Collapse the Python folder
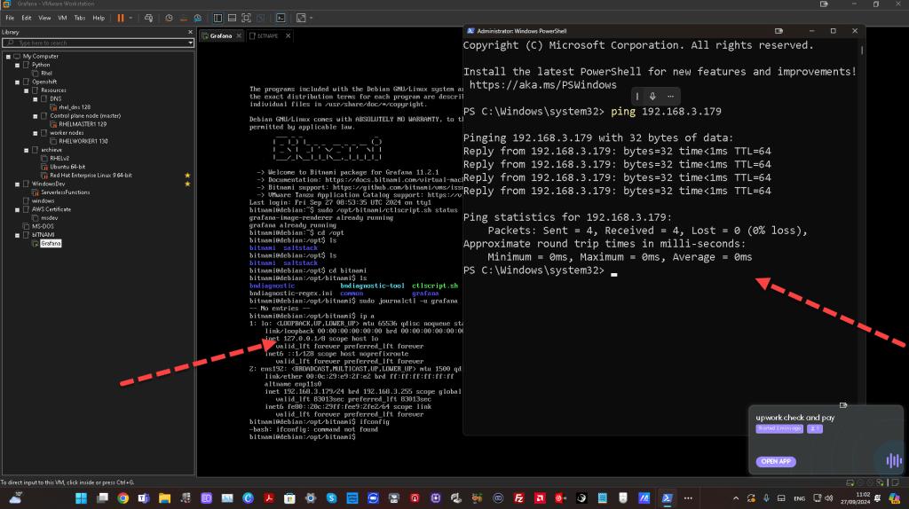This screenshot has width=909, height=509. [18, 66]
